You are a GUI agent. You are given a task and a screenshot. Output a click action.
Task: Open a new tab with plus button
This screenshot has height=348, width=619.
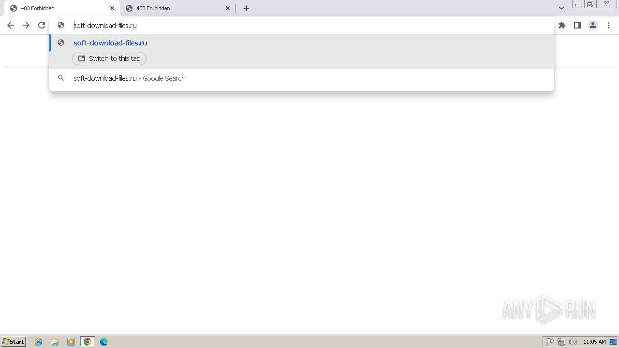246,8
